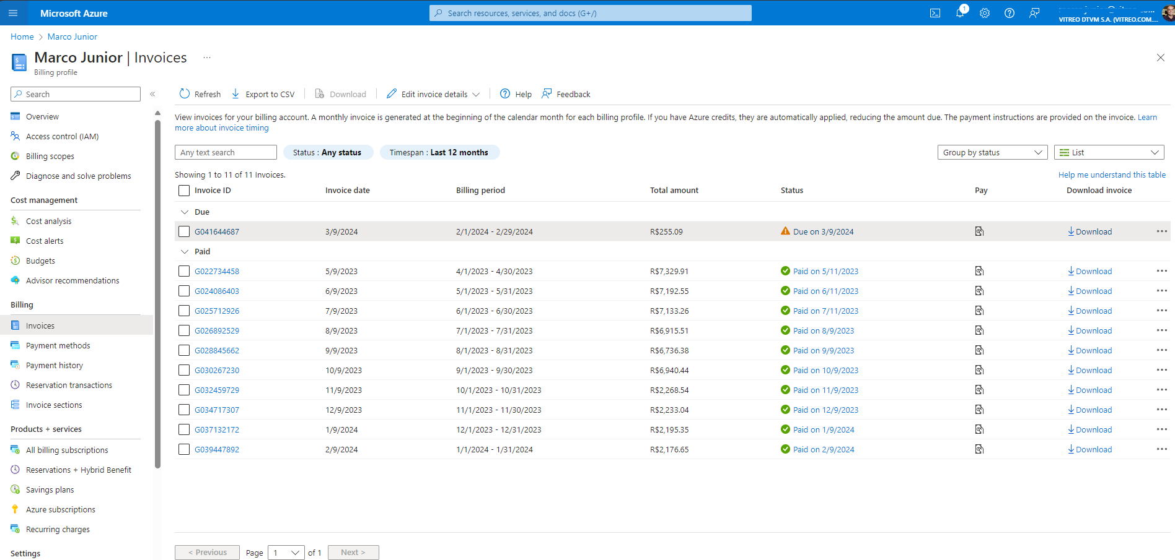The height and width of the screenshot is (560, 1175).
Task: Open Azure subscriptions in the sidebar
Action: pos(60,509)
